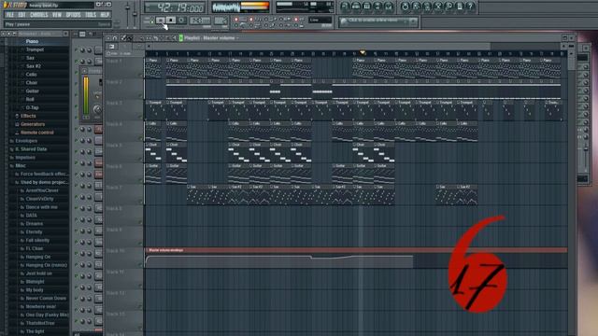Click the Stop transport button

click(171, 21)
